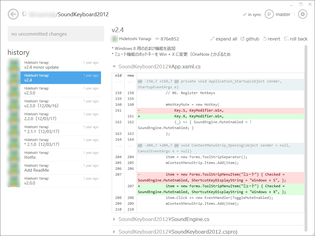The width and height of the screenshot is (315, 236).
Task: Click the back arrow circle button
Action: coord(13,14)
